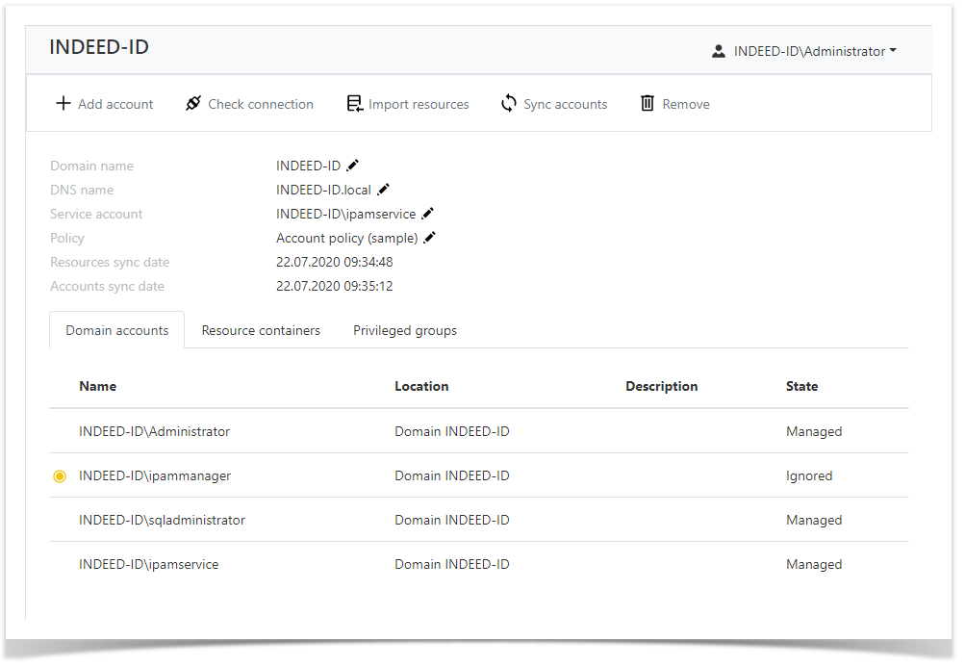Select the Domain accounts tab

click(116, 330)
